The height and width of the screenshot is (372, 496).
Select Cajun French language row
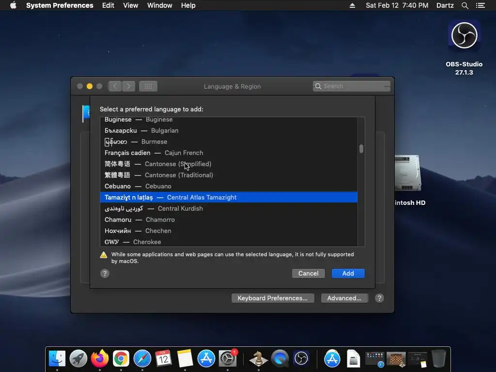coord(229,153)
